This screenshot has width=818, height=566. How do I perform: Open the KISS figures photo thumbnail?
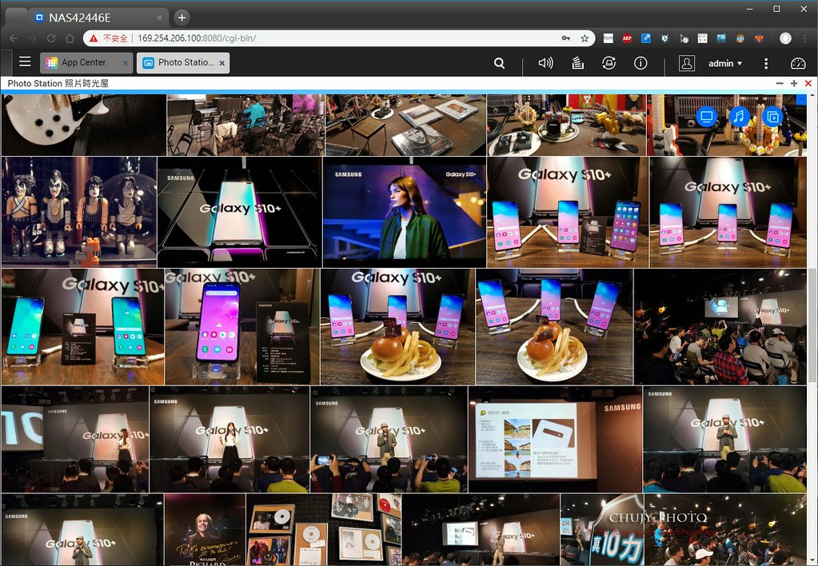[79, 212]
